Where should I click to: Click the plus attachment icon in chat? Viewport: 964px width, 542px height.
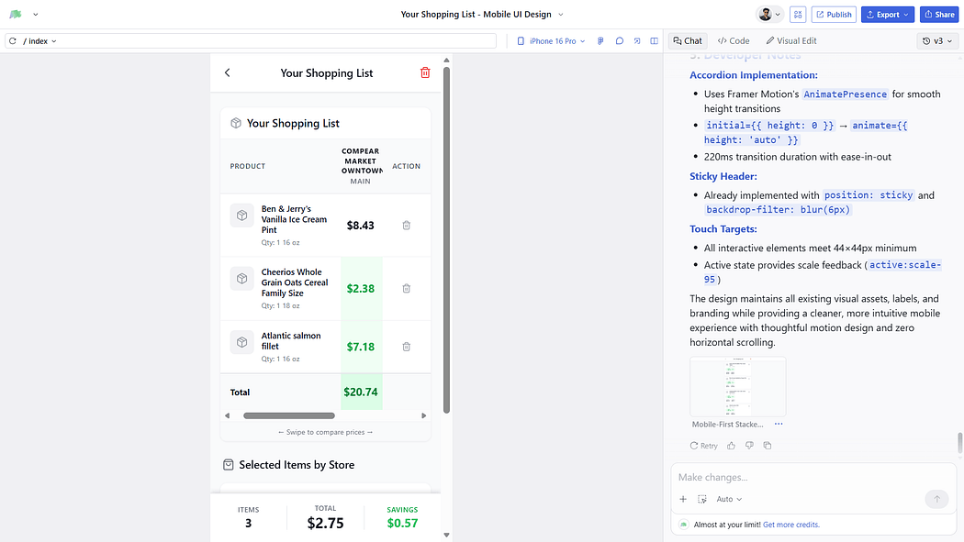pos(683,499)
